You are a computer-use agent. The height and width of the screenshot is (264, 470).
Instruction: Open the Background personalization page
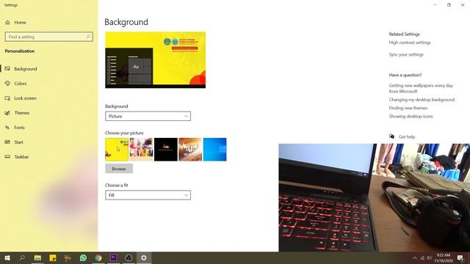click(x=26, y=69)
